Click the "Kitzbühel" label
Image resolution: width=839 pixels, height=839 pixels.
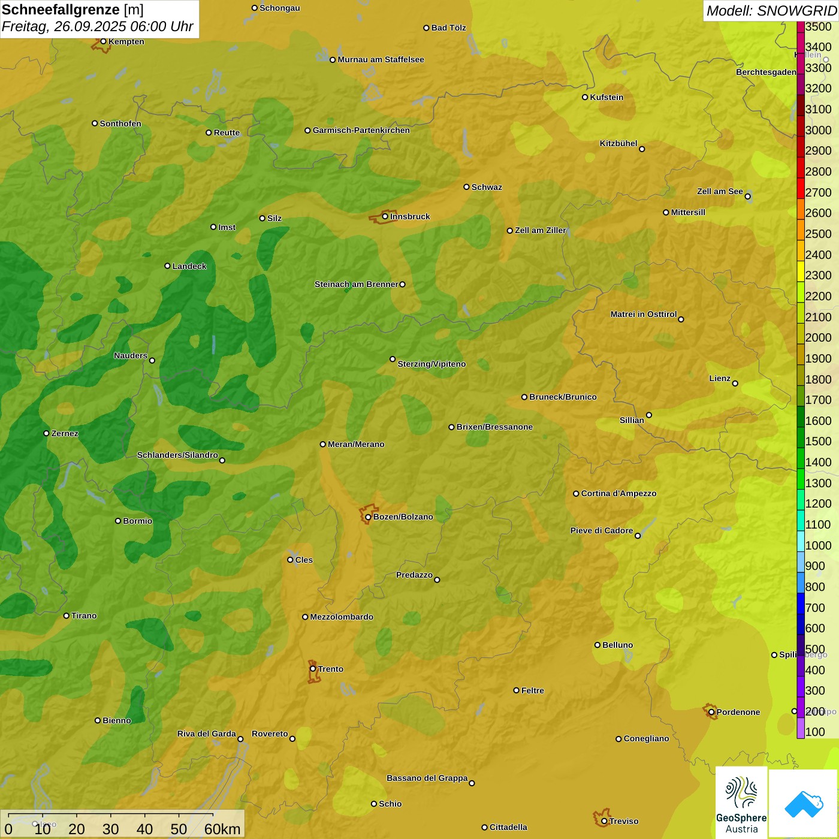point(618,143)
